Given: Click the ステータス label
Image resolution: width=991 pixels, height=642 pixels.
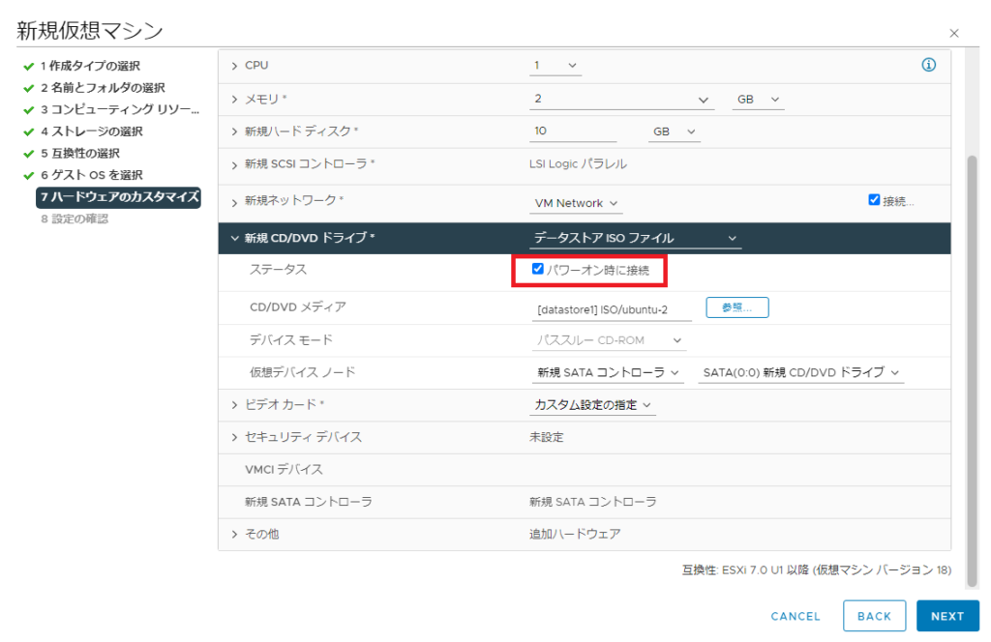Looking at the screenshot, I should coord(278,270).
